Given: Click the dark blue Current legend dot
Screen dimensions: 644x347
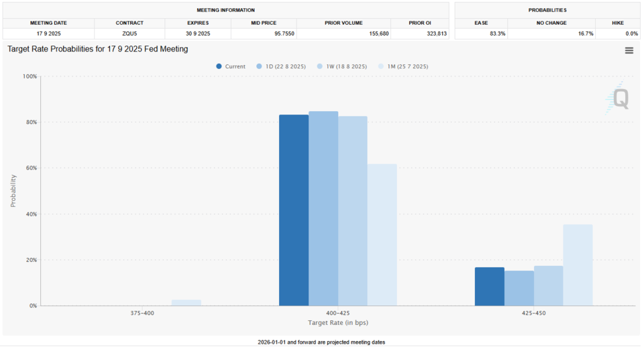Looking at the screenshot, I should 219,66.
